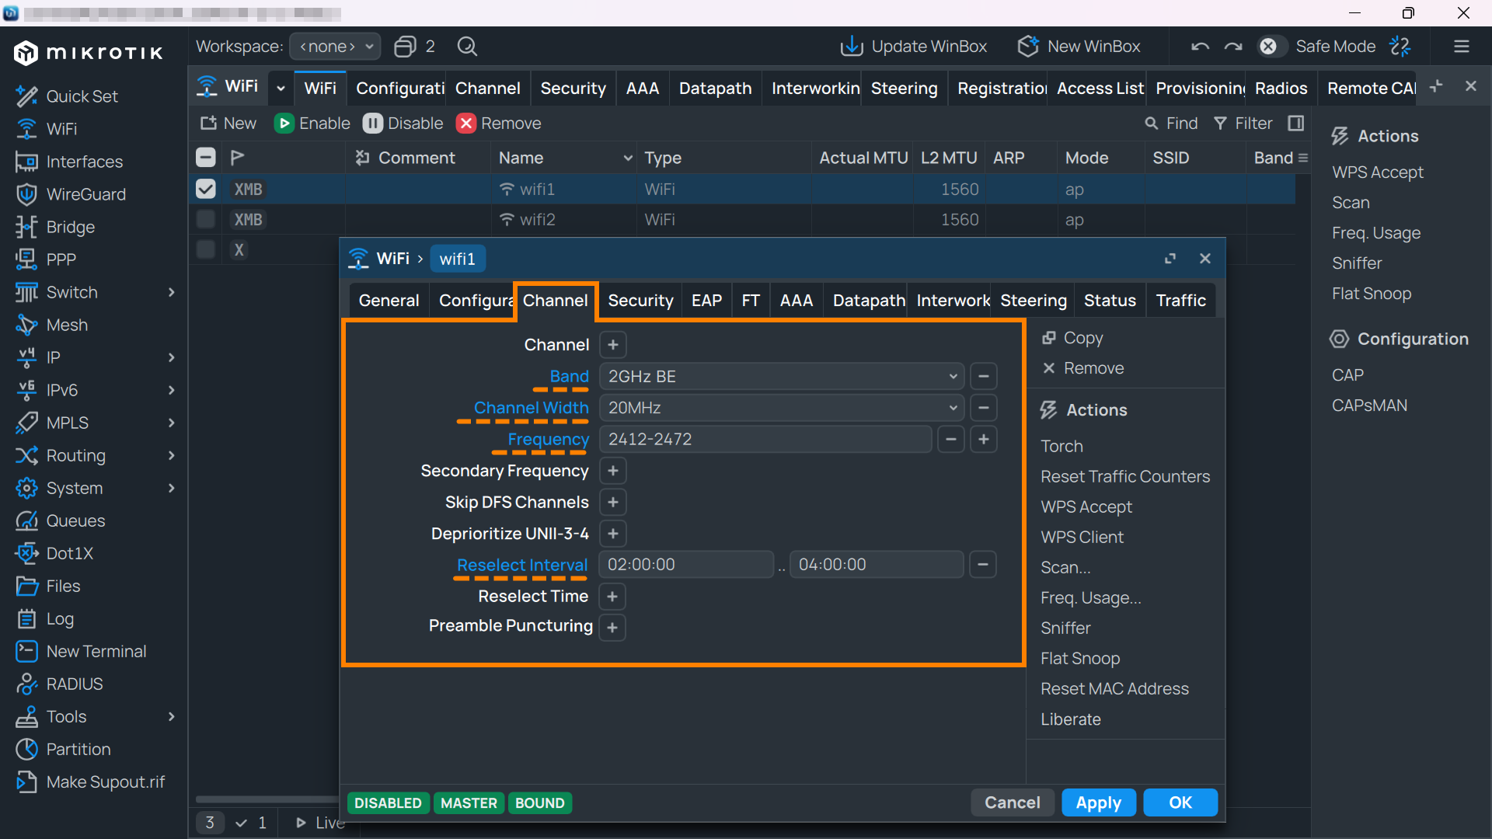Viewport: 1492px width, 839px height.
Task: Open the Radios tab in main window
Action: pos(1281,89)
